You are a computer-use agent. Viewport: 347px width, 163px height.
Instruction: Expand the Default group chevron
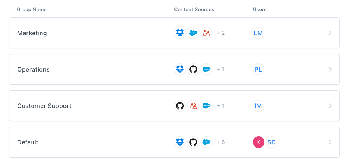(x=330, y=142)
